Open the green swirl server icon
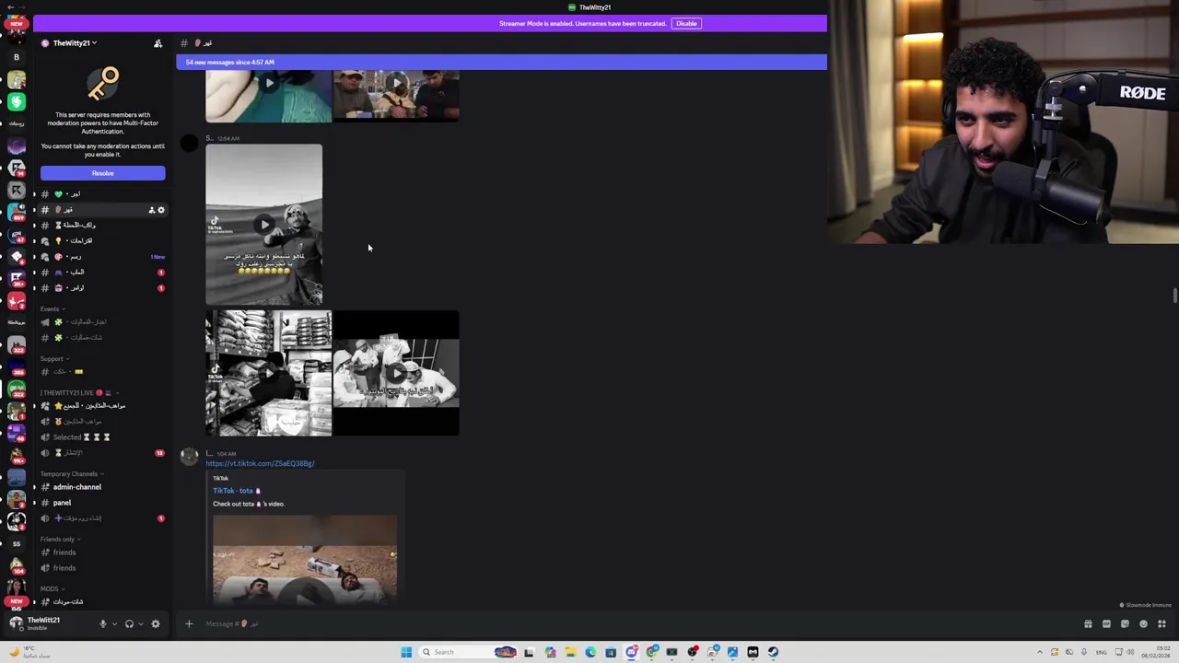Viewport: 1179px width, 663px height. 17,100
